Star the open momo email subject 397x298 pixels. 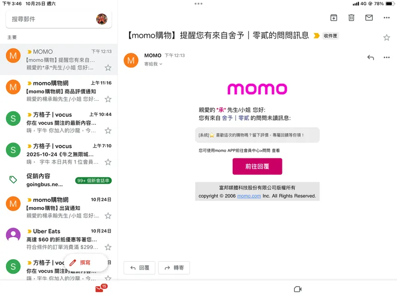click(387, 38)
